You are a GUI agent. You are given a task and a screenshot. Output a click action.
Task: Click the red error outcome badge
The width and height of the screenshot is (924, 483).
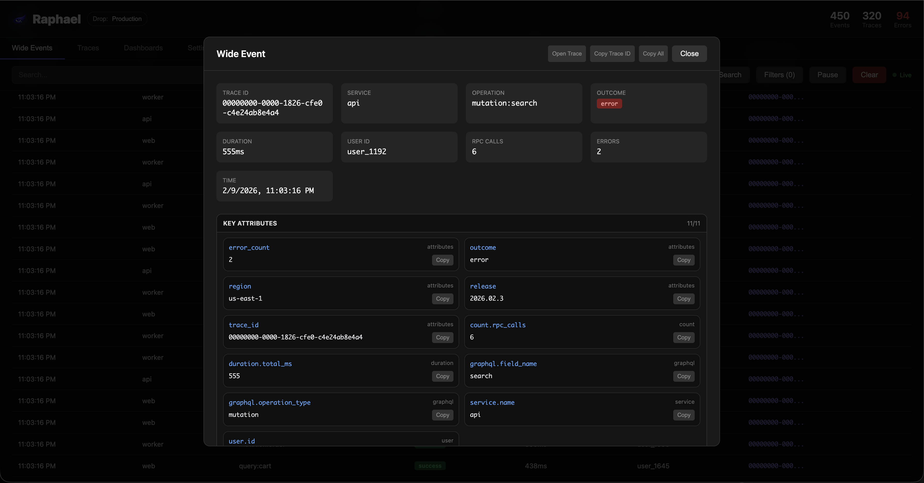(609, 104)
